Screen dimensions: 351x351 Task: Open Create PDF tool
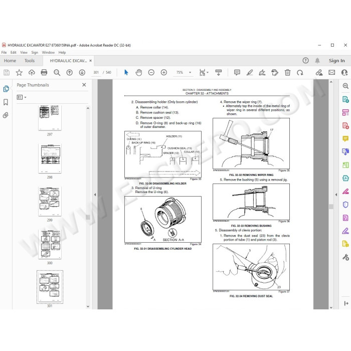coord(345,125)
